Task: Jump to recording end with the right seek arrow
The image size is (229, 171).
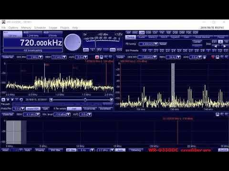Action: pyautogui.click(x=112, y=100)
